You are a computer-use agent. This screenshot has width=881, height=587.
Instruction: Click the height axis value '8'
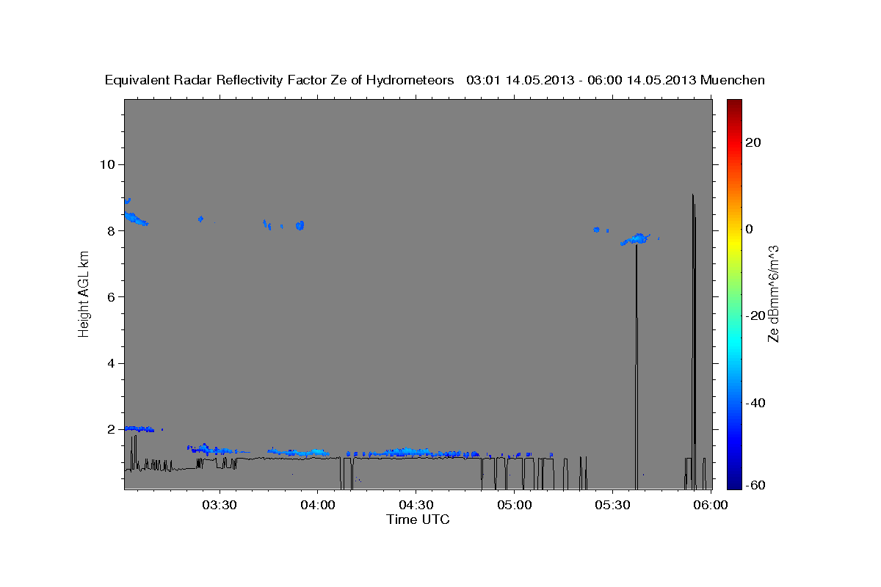(x=112, y=230)
